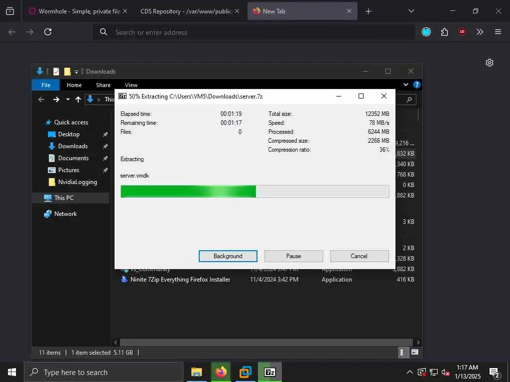Viewport: 510px width, 382px height.
Task: Open the list all tabs dropdown
Action: (x=411, y=11)
